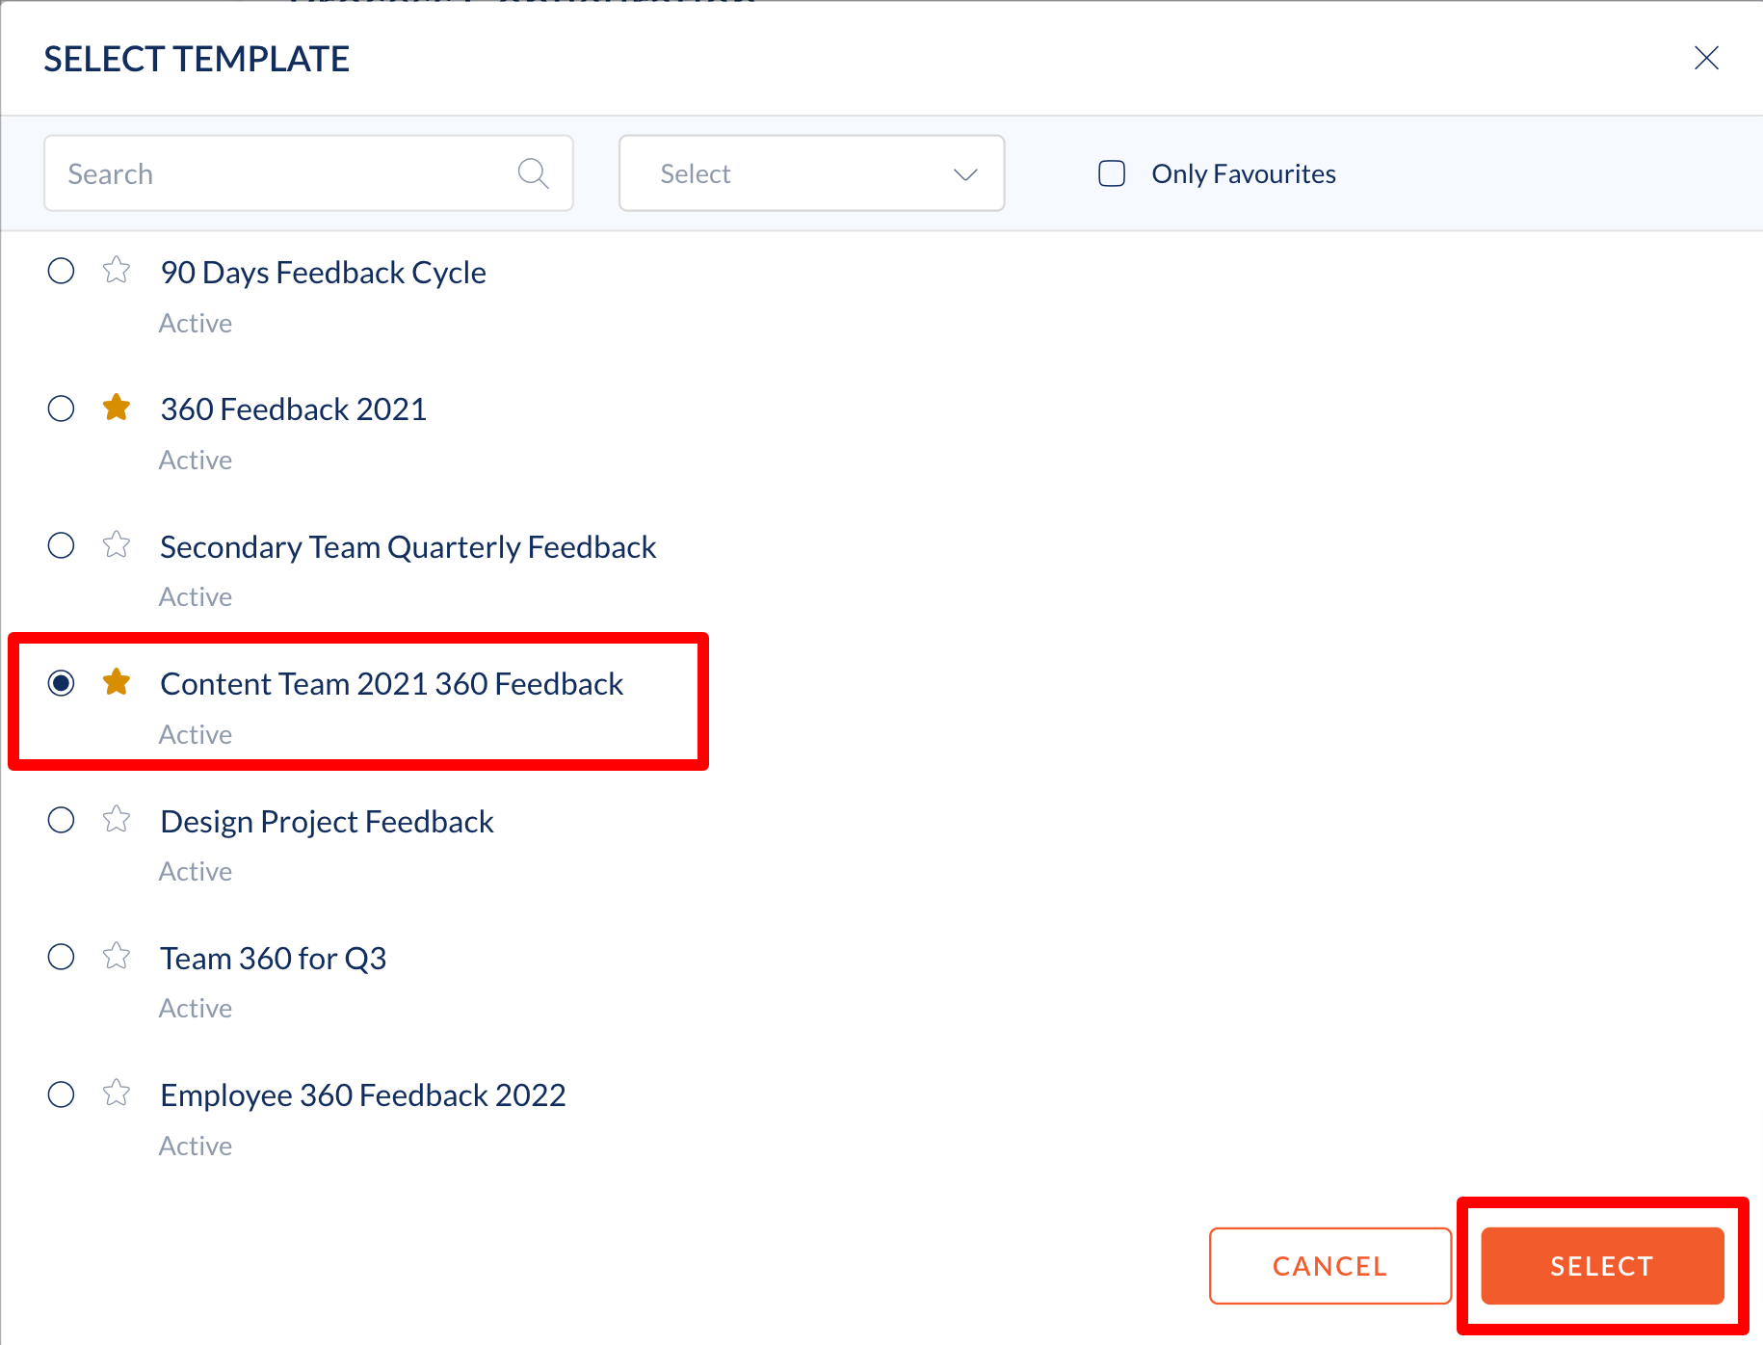
Task: Click the Team 360 for Q3 title
Action: click(x=273, y=959)
